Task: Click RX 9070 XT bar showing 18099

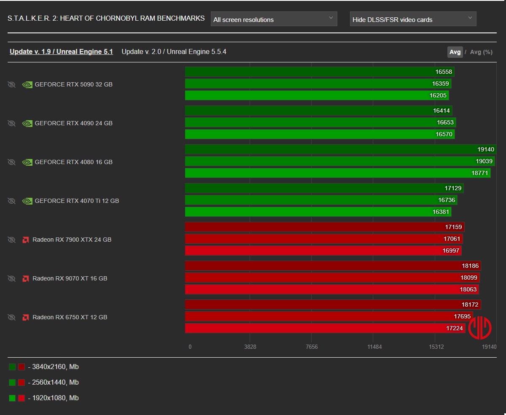Action: click(332, 278)
